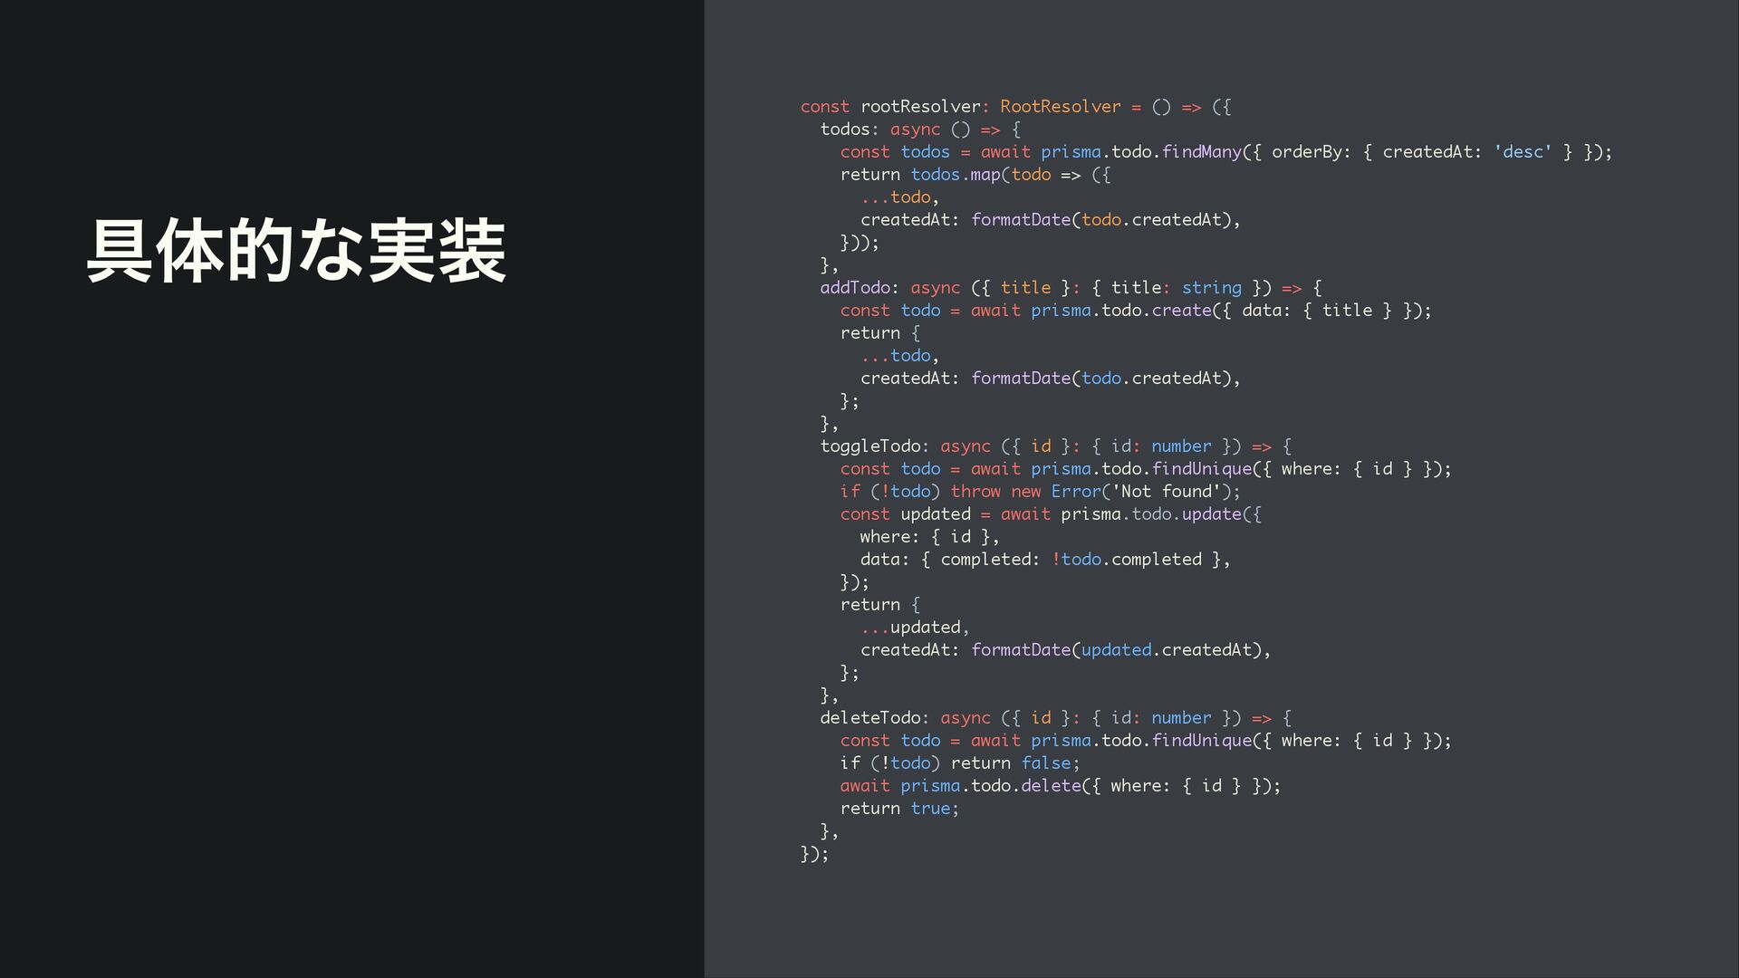
Task: Click the rootResolver variable name
Action: [920, 107]
